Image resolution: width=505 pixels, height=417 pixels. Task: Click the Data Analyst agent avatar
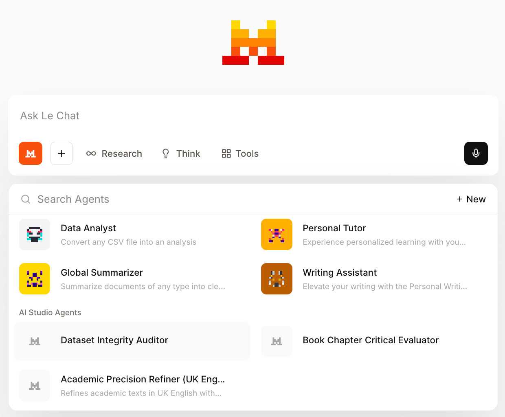coord(35,235)
